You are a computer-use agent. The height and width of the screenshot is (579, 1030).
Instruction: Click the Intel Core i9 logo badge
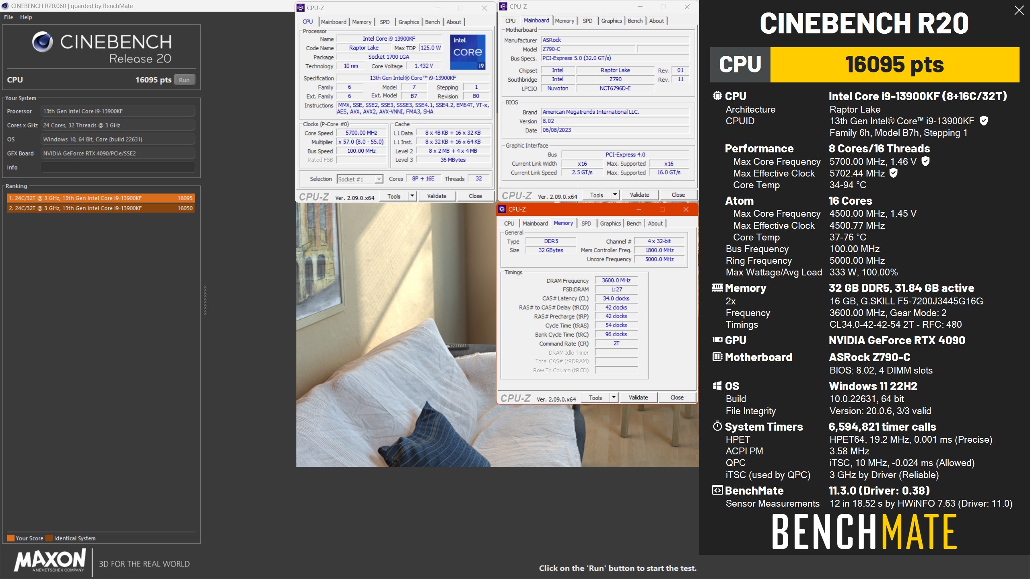(x=468, y=52)
